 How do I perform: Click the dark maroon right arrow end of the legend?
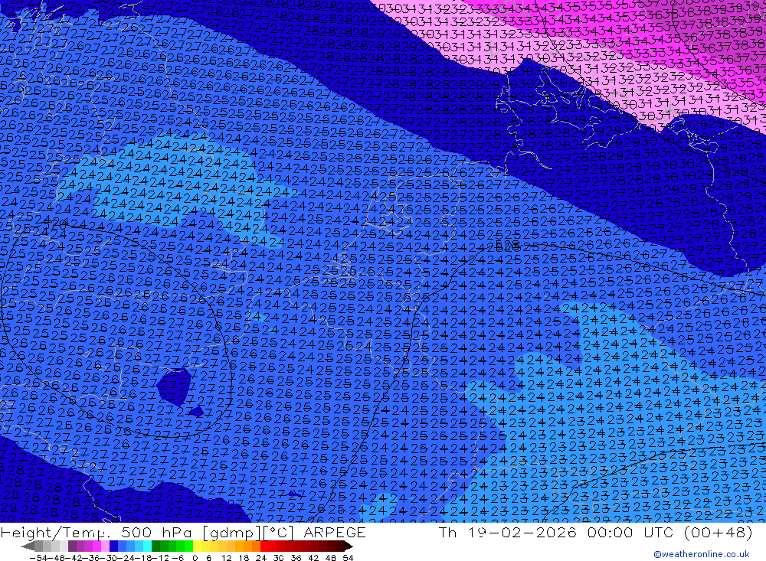pyautogui.click(x=348, y=546)
